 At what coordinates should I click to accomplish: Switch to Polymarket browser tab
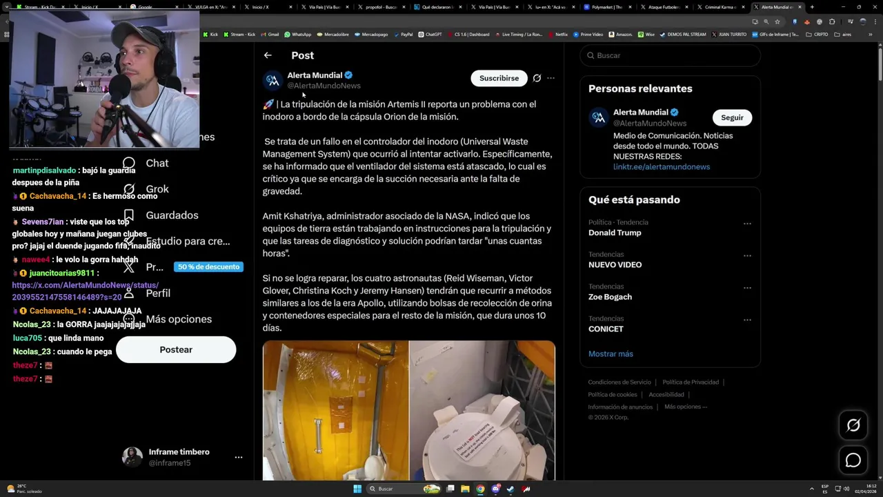pyautogui.click(x=608, y=7)
